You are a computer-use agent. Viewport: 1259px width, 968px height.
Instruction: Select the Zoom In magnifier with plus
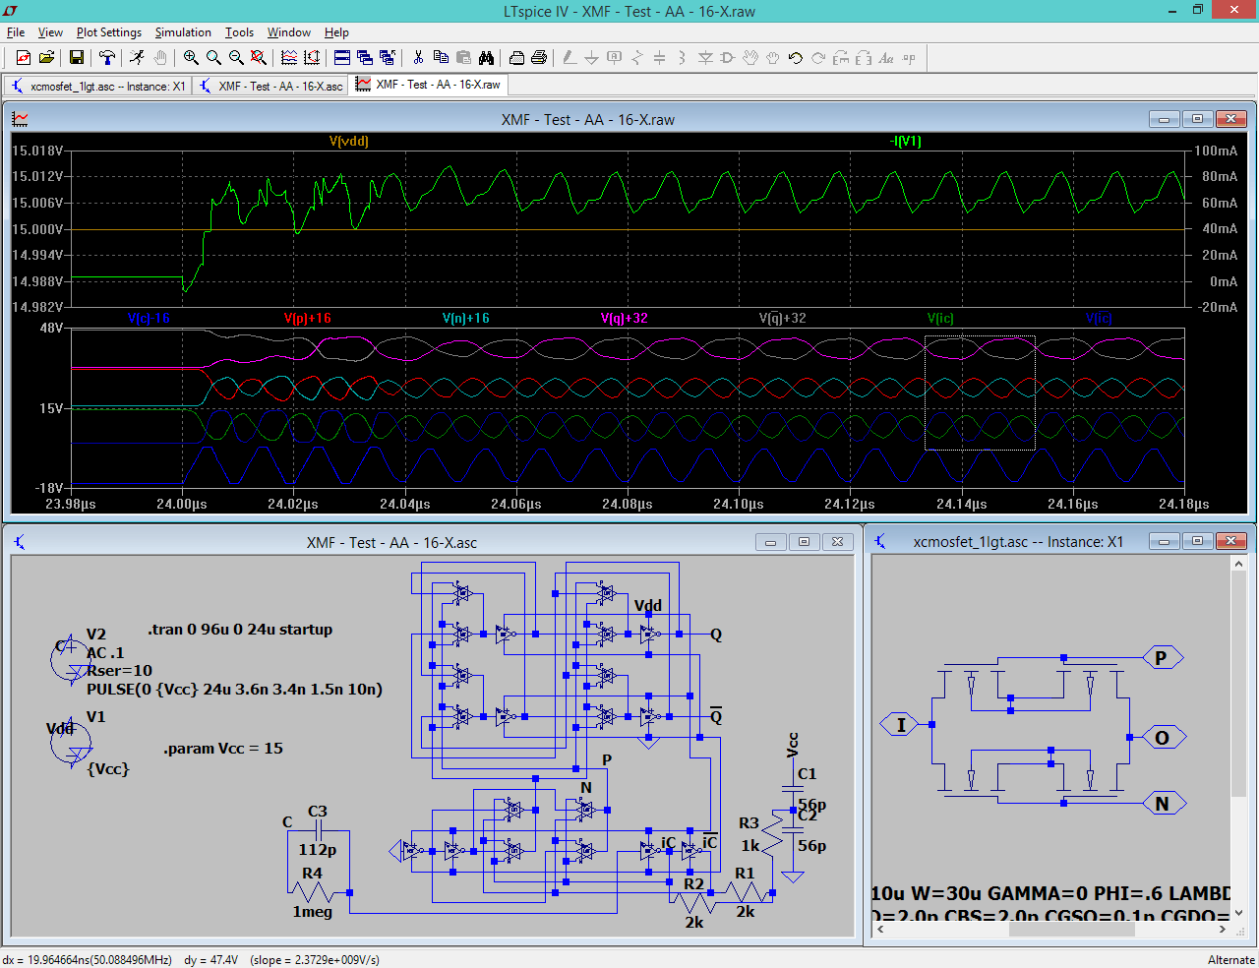pos(191,58)
